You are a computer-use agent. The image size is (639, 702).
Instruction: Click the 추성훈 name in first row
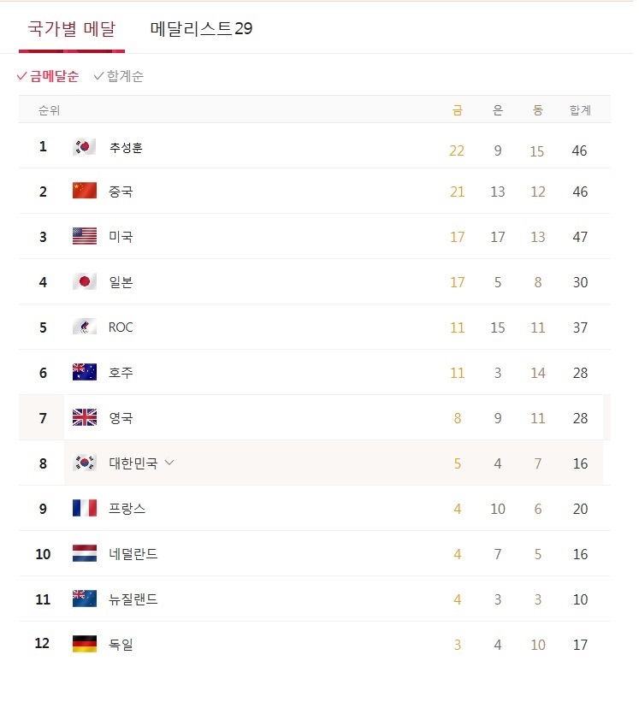click(126, 148)
